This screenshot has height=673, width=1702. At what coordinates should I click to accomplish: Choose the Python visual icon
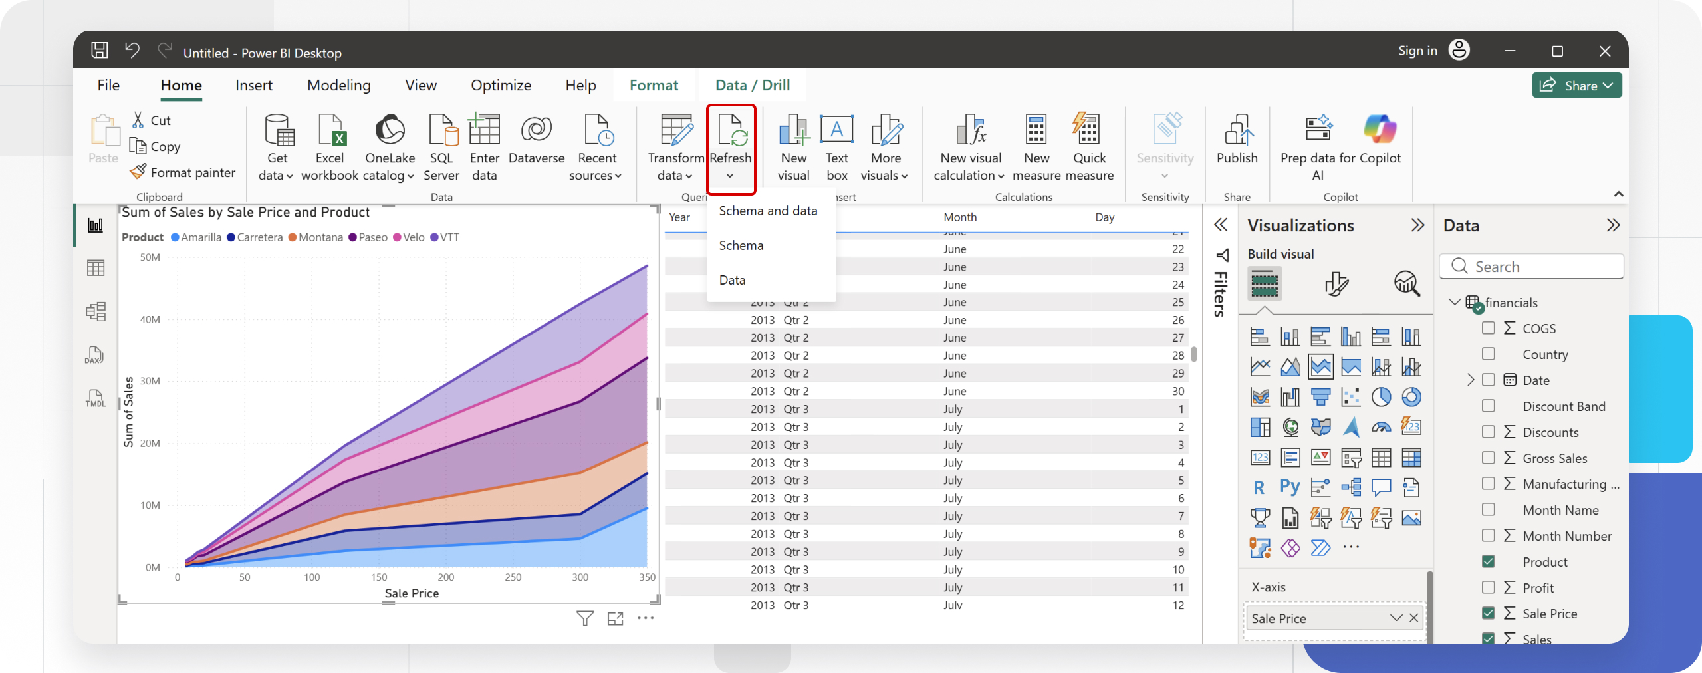coord(1290,487)
